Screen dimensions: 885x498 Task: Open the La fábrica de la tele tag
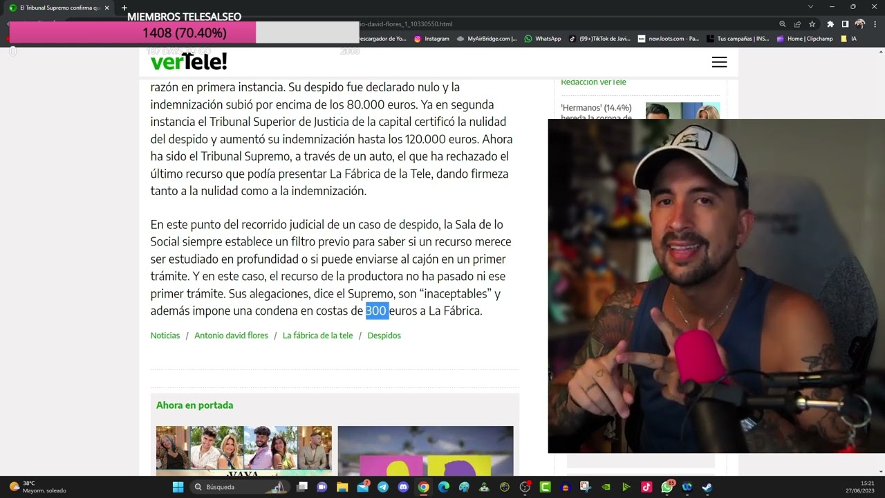pos(317,335)
